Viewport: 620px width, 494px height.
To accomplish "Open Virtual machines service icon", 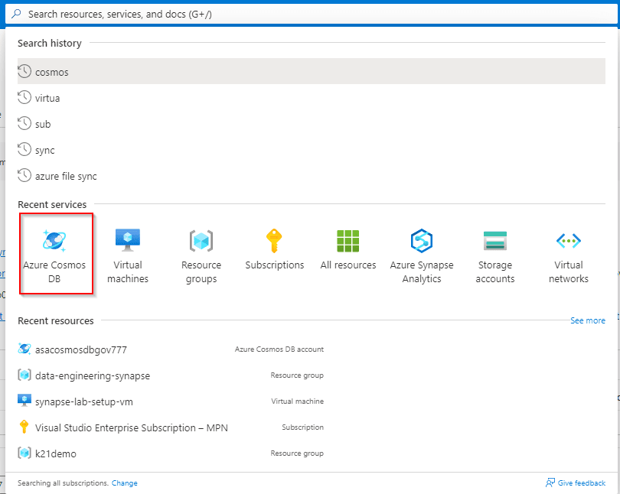I will point(128,241).
